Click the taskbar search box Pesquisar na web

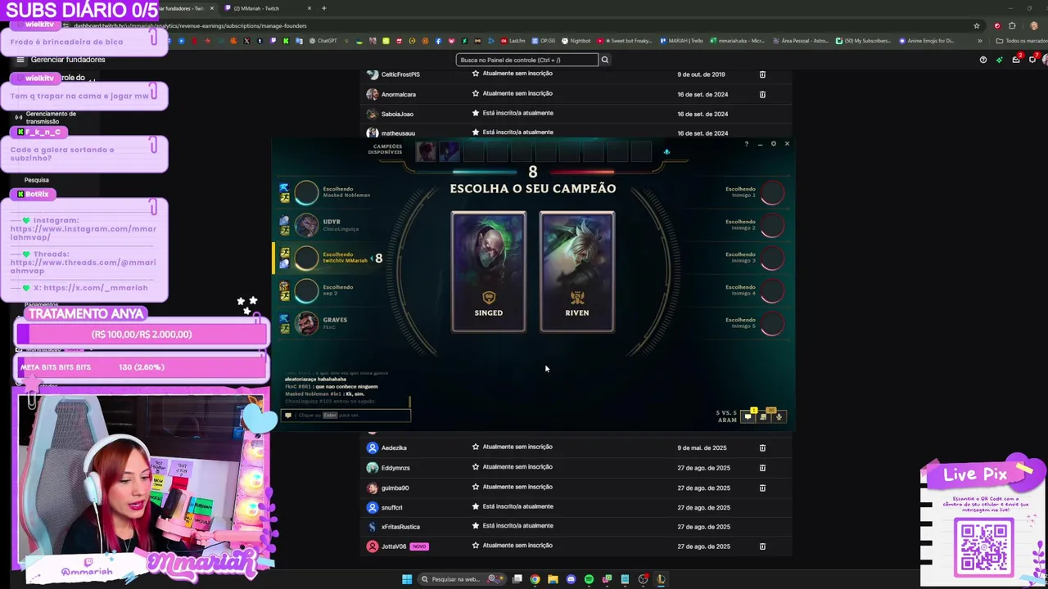[460, 579]
